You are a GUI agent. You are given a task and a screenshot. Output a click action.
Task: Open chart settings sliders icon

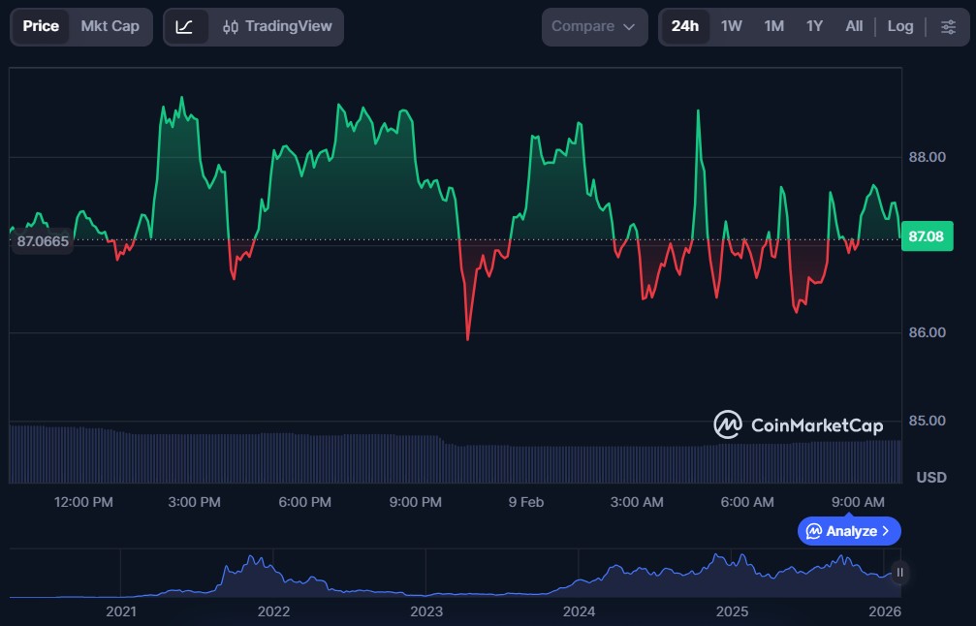pos(948,26)
